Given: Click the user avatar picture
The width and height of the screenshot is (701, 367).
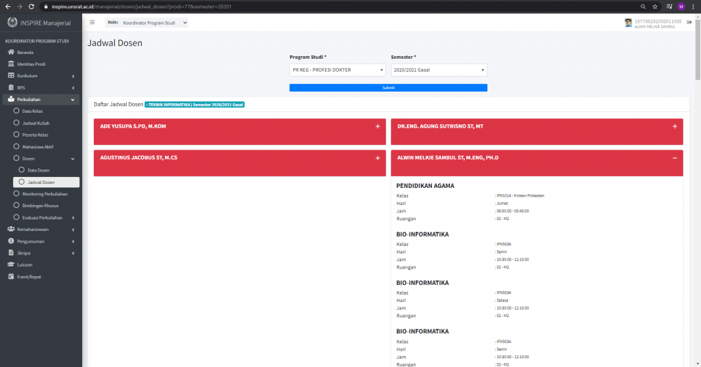Looking at the screenshot, I should pos(628,23).
